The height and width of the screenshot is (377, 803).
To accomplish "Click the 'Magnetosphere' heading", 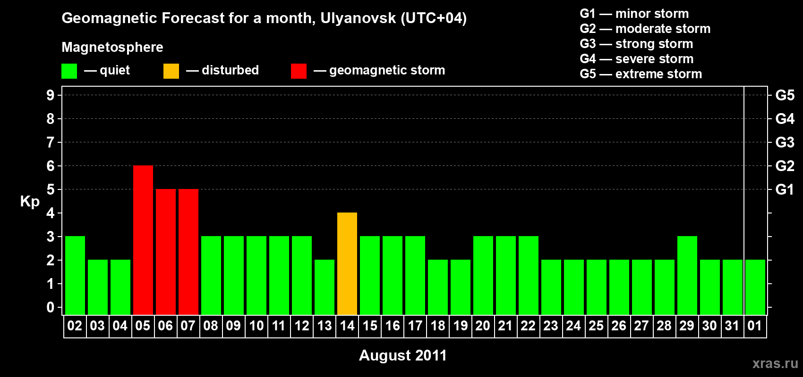I will (112, 47).
